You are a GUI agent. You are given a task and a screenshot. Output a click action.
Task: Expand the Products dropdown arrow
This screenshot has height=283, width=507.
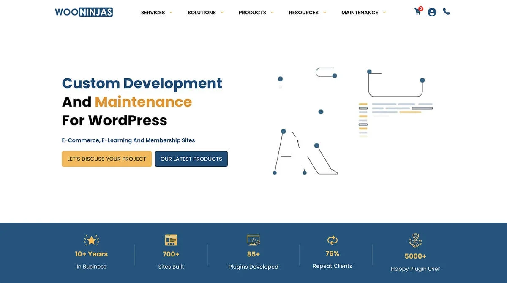[272, 12]
